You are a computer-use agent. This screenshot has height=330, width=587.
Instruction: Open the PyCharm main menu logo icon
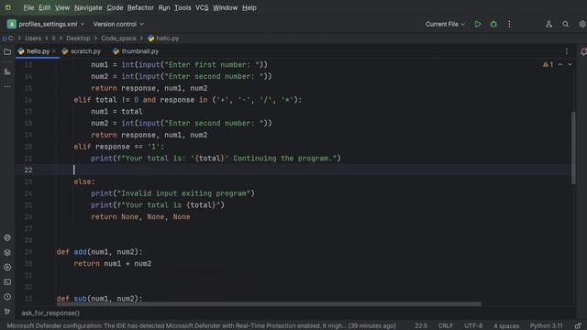pyautogui.click(x=8, y=7)
